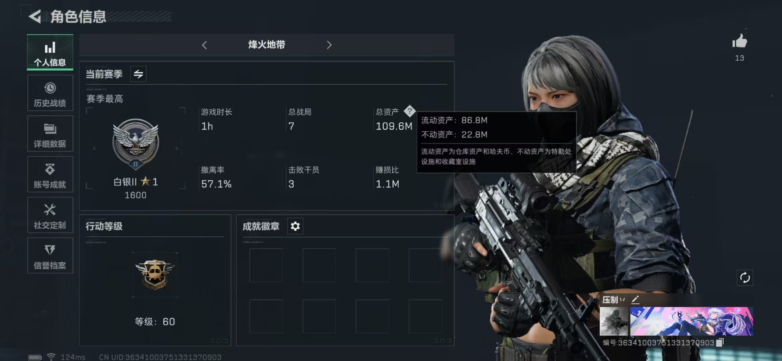Go back using the arrow beside 角色信息
This screenshot has height=361, width=782.
pyautogui.click(x=35, y=16)
